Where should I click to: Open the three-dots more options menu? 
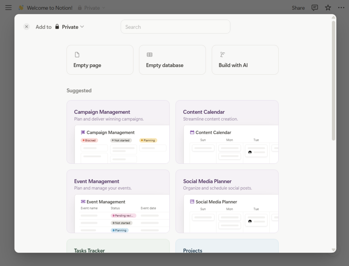tap(341, 8)
